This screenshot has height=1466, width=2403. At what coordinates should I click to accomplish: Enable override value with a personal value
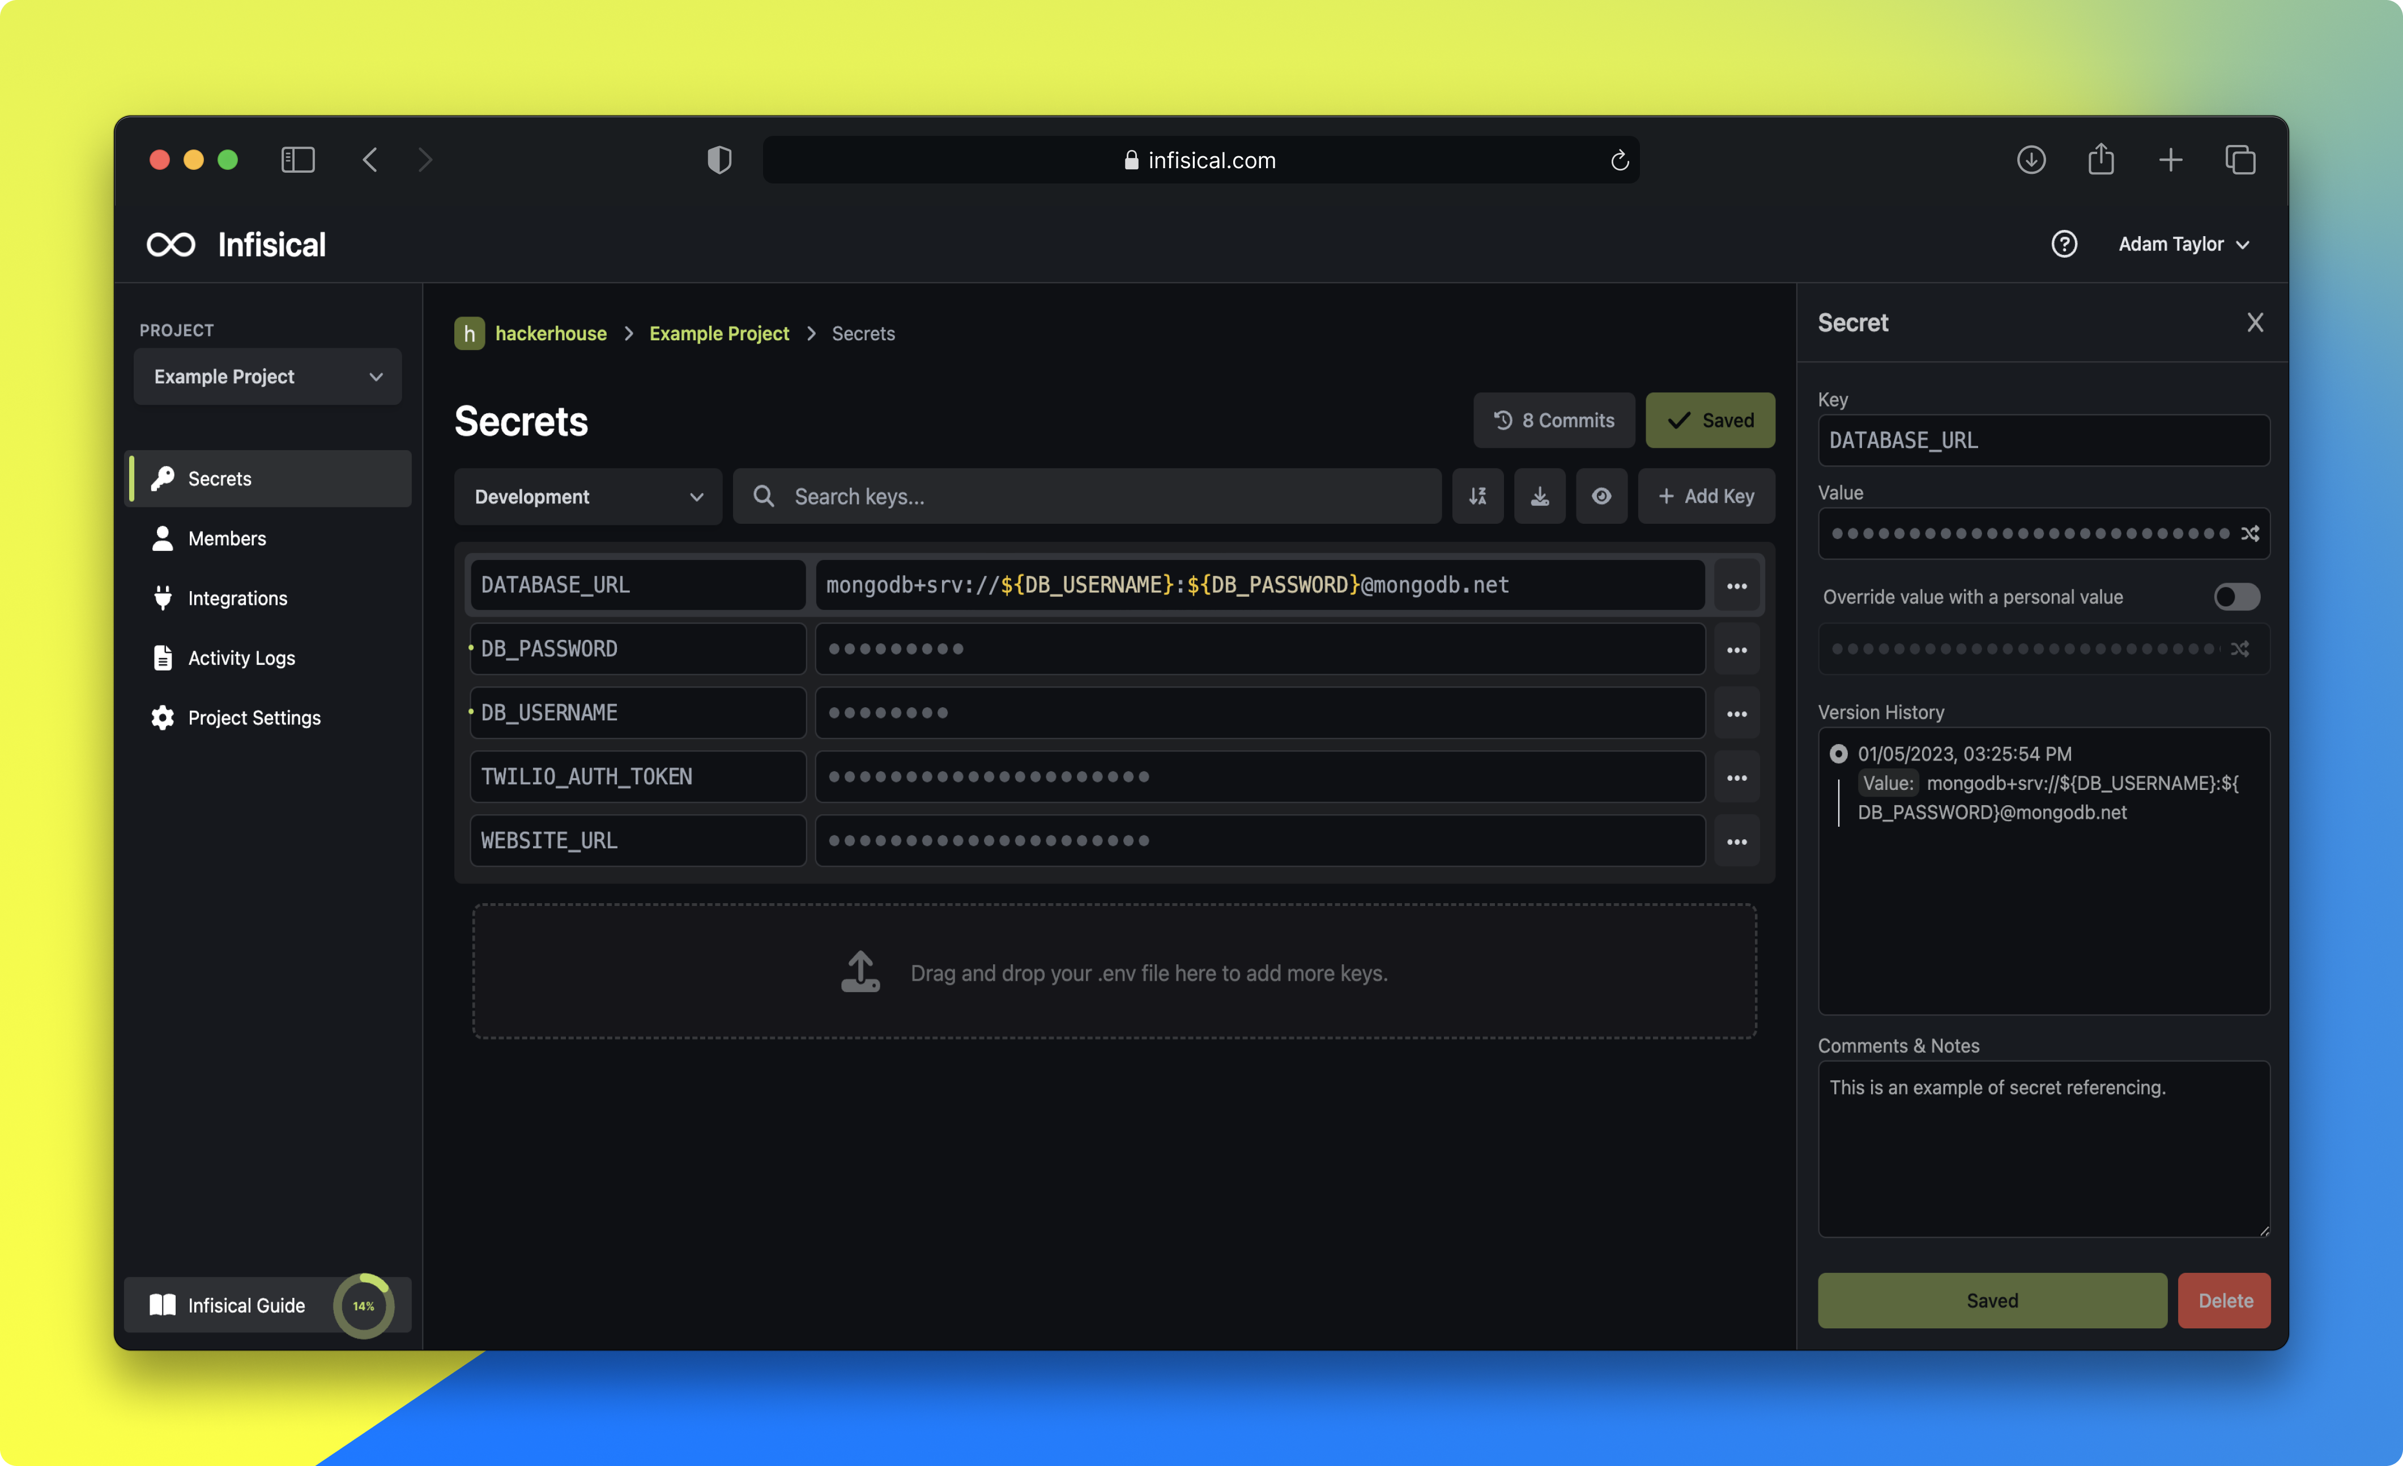[2236, 597]
